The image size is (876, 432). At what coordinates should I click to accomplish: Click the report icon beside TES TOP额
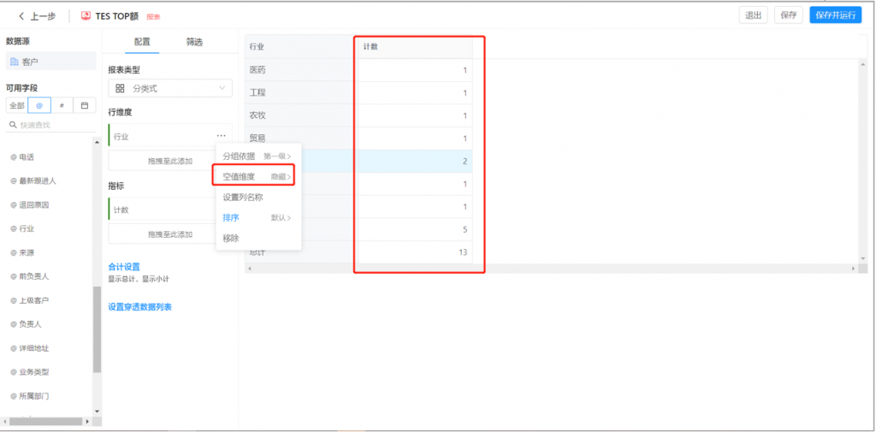click(86, 16)
